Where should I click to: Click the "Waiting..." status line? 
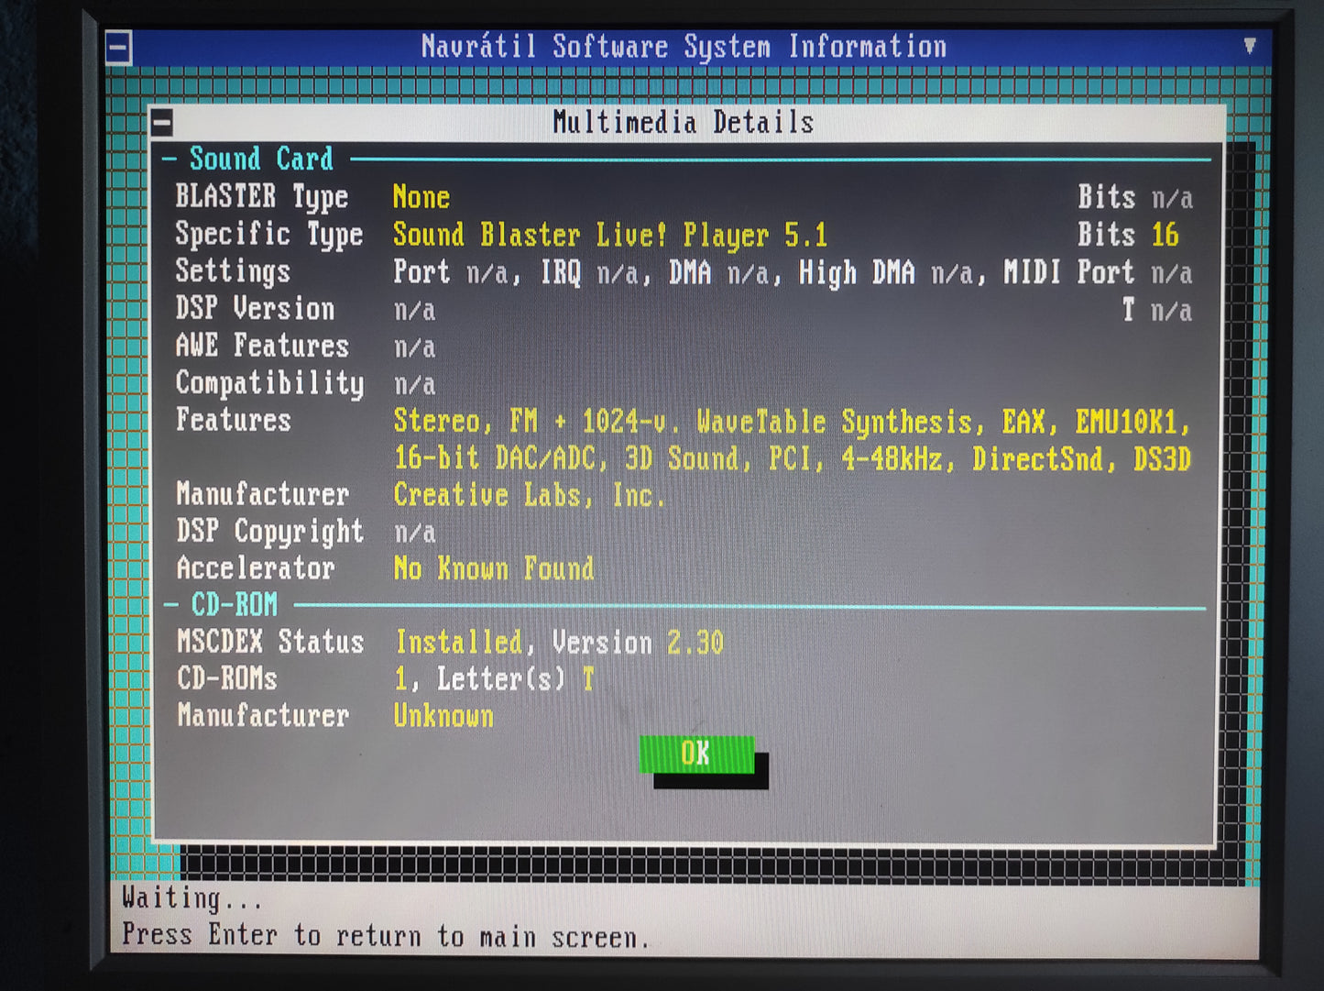(192, 898)
